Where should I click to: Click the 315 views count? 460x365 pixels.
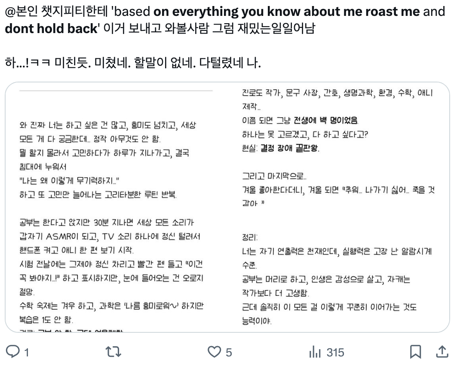335,353
